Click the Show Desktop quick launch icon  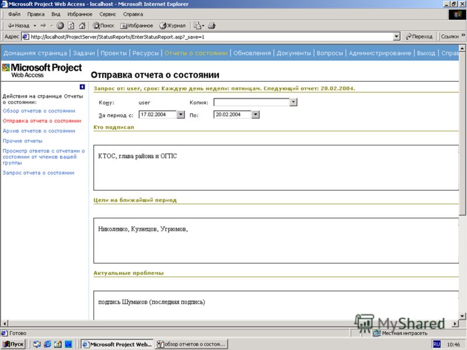click(58, 344)
